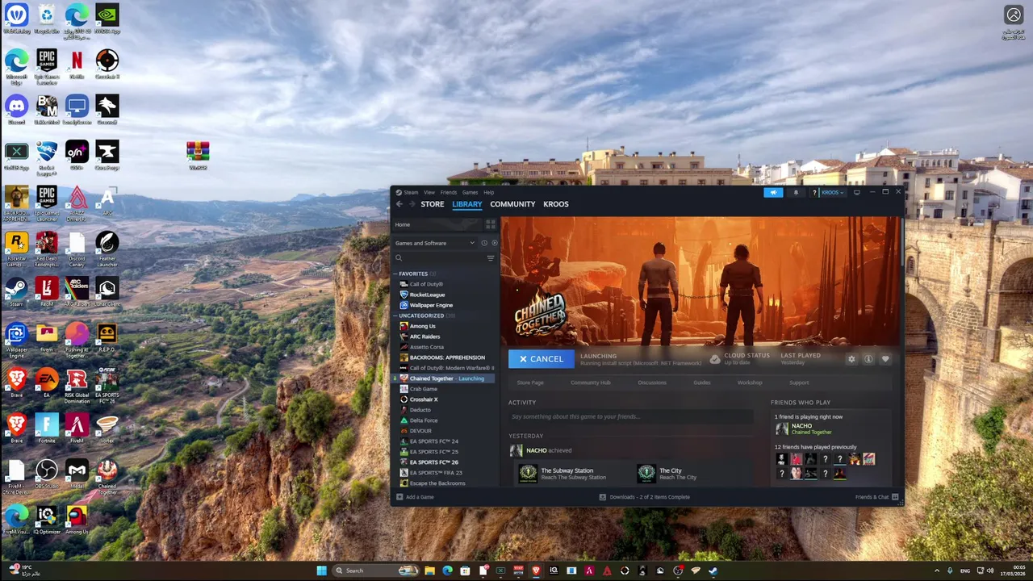1033x581 pixels.
Task: Expand the Games and Software filter dropdown
Action: click(435, 243)
